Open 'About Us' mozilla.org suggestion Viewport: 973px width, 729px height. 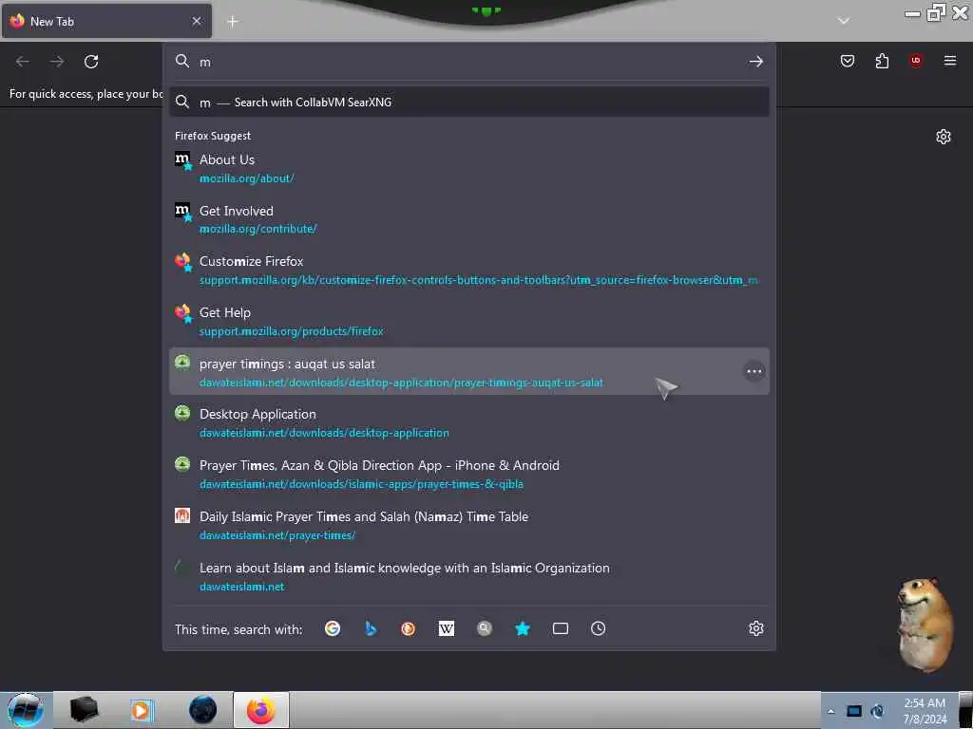[x=469, y=169]
